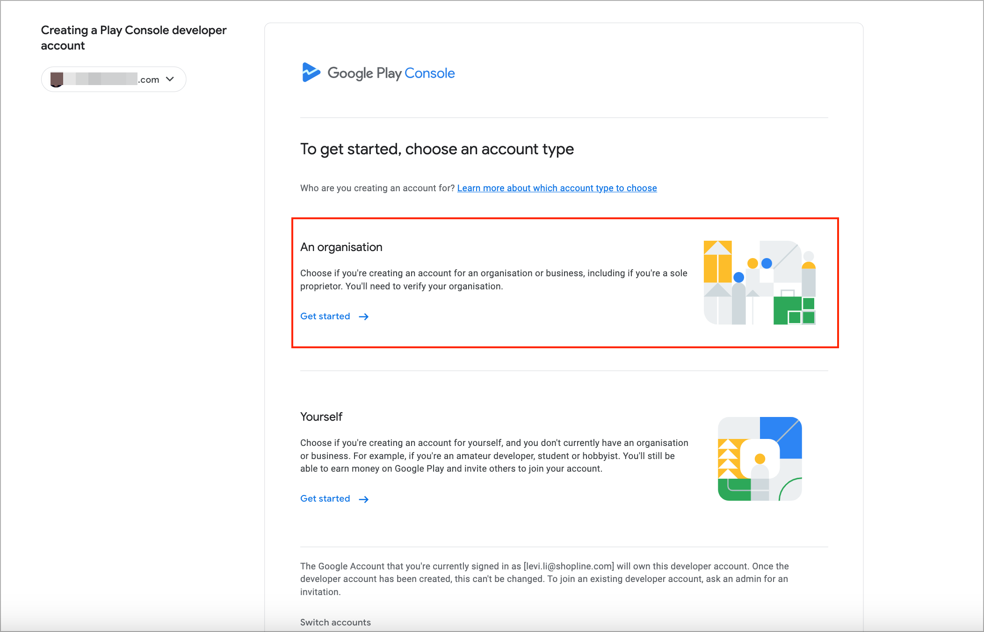Click the organisation Get started arrow icon
The width and height of the screenshot is (984, 632).
click(x=364, y=317)
